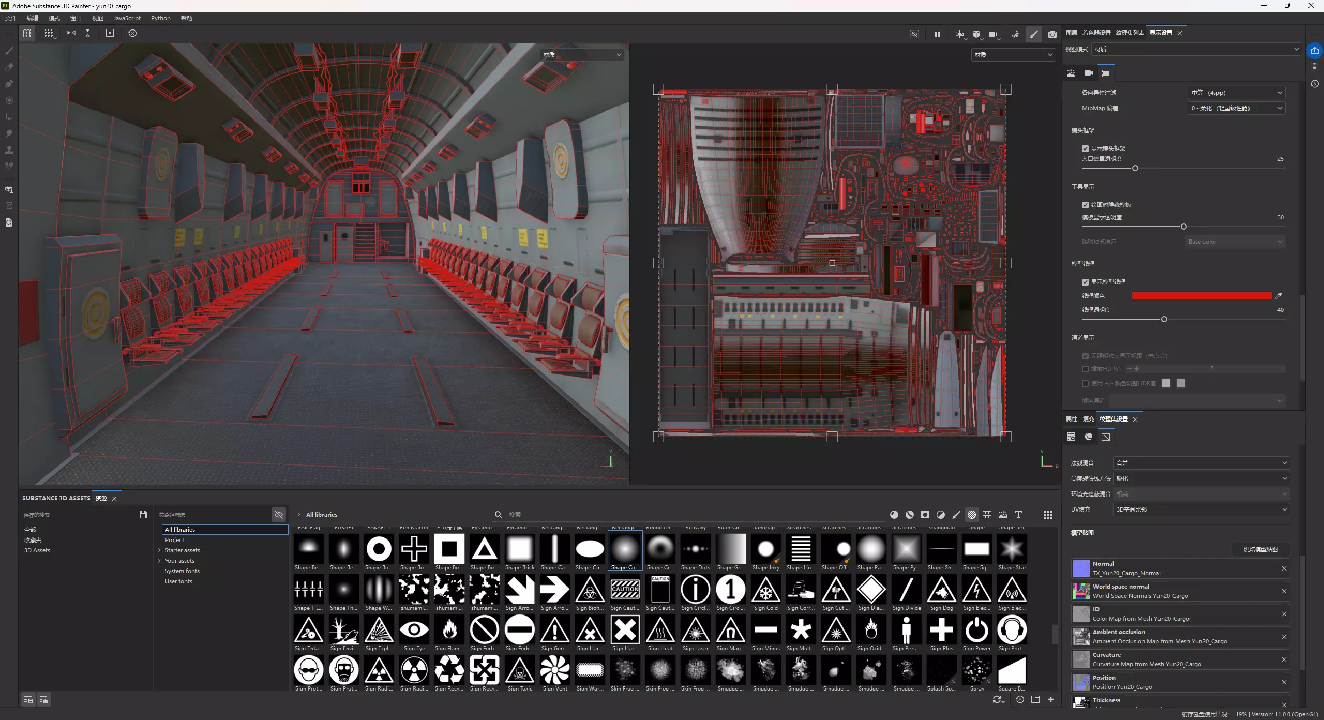Select the Eraser tool in left toolbar
The width and height of the screenshot is (1324, 720).
click(9, 67)
